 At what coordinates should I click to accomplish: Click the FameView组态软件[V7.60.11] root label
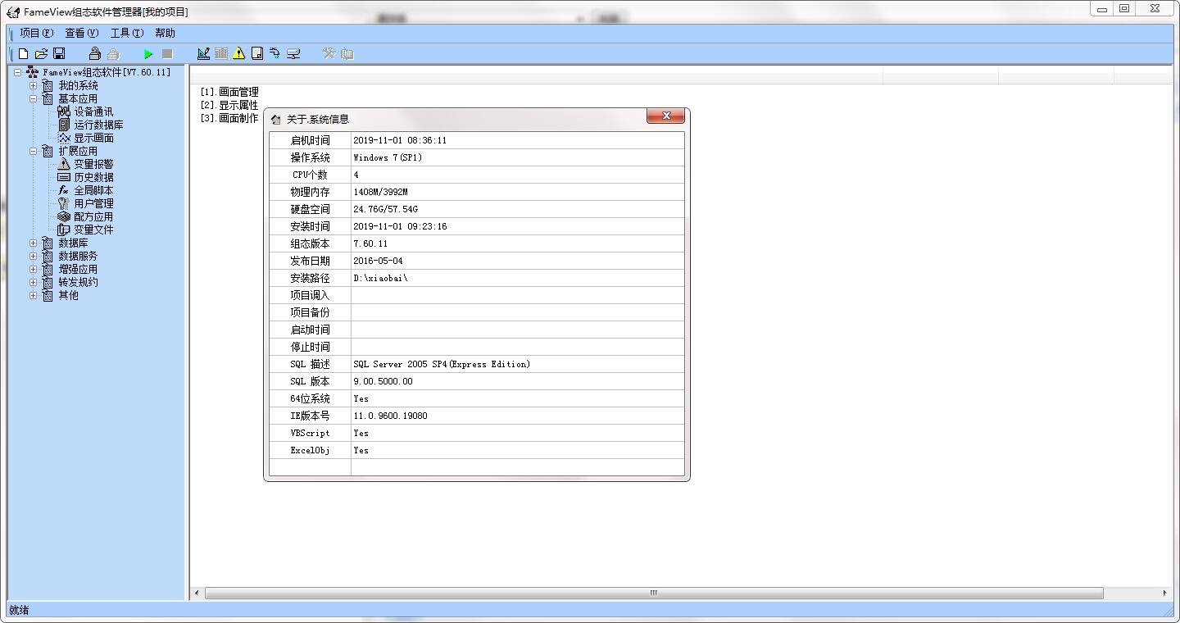click(107, 72)
